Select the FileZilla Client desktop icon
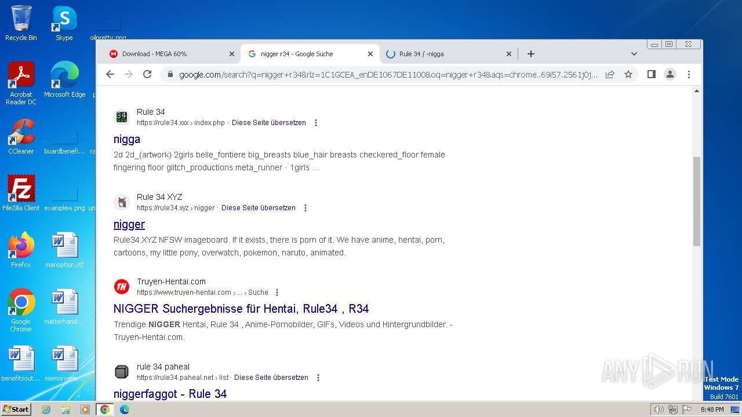 (21, 193)
